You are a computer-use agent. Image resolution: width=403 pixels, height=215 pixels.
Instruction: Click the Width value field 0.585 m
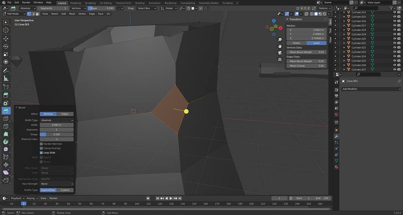point(57,125)
